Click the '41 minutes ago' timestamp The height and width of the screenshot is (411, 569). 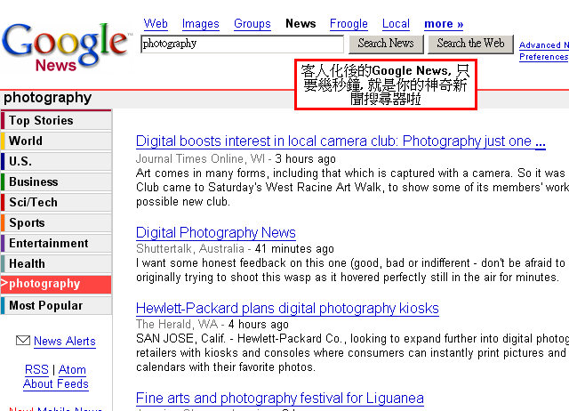click(294, 249)
